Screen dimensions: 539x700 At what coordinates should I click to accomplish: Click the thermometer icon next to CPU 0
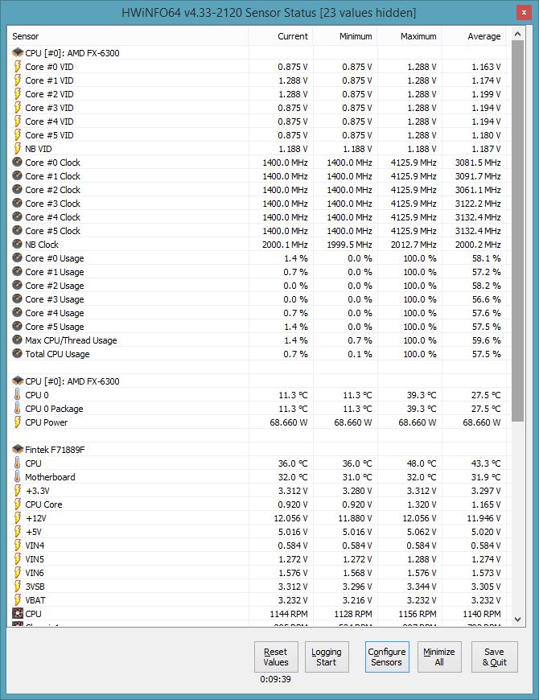18,394
